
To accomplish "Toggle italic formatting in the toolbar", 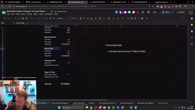I will pos(84,18).
